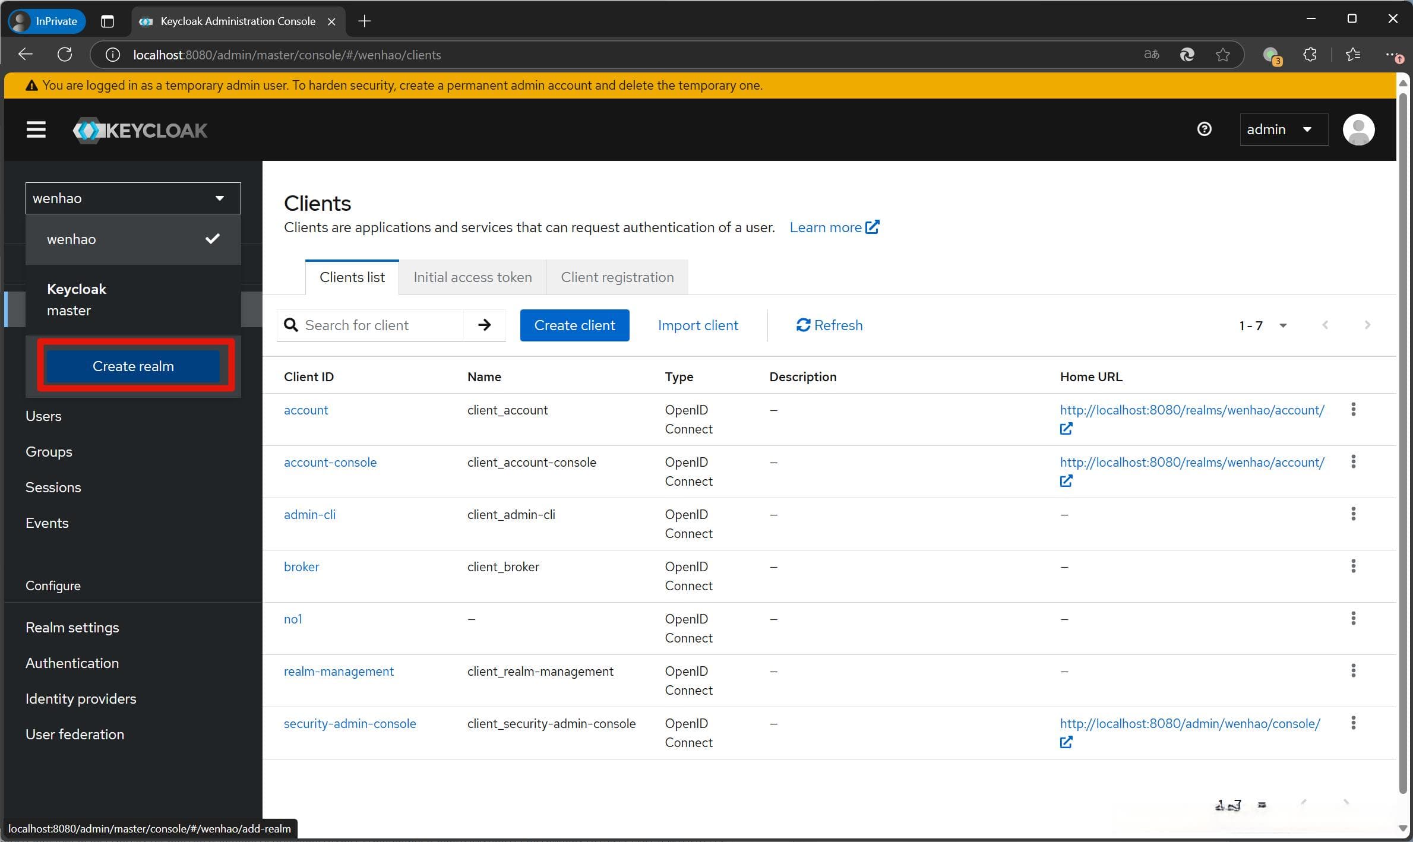The image size is (1413, 842).
Task: Open the admin user dropdown
Action: pyautogui.click(x=1284, y=129)
